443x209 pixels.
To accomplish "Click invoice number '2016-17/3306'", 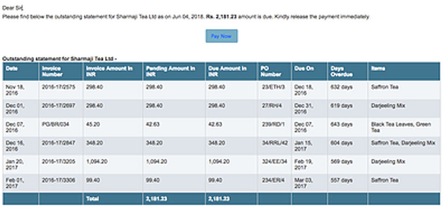I will click(59, 180).
